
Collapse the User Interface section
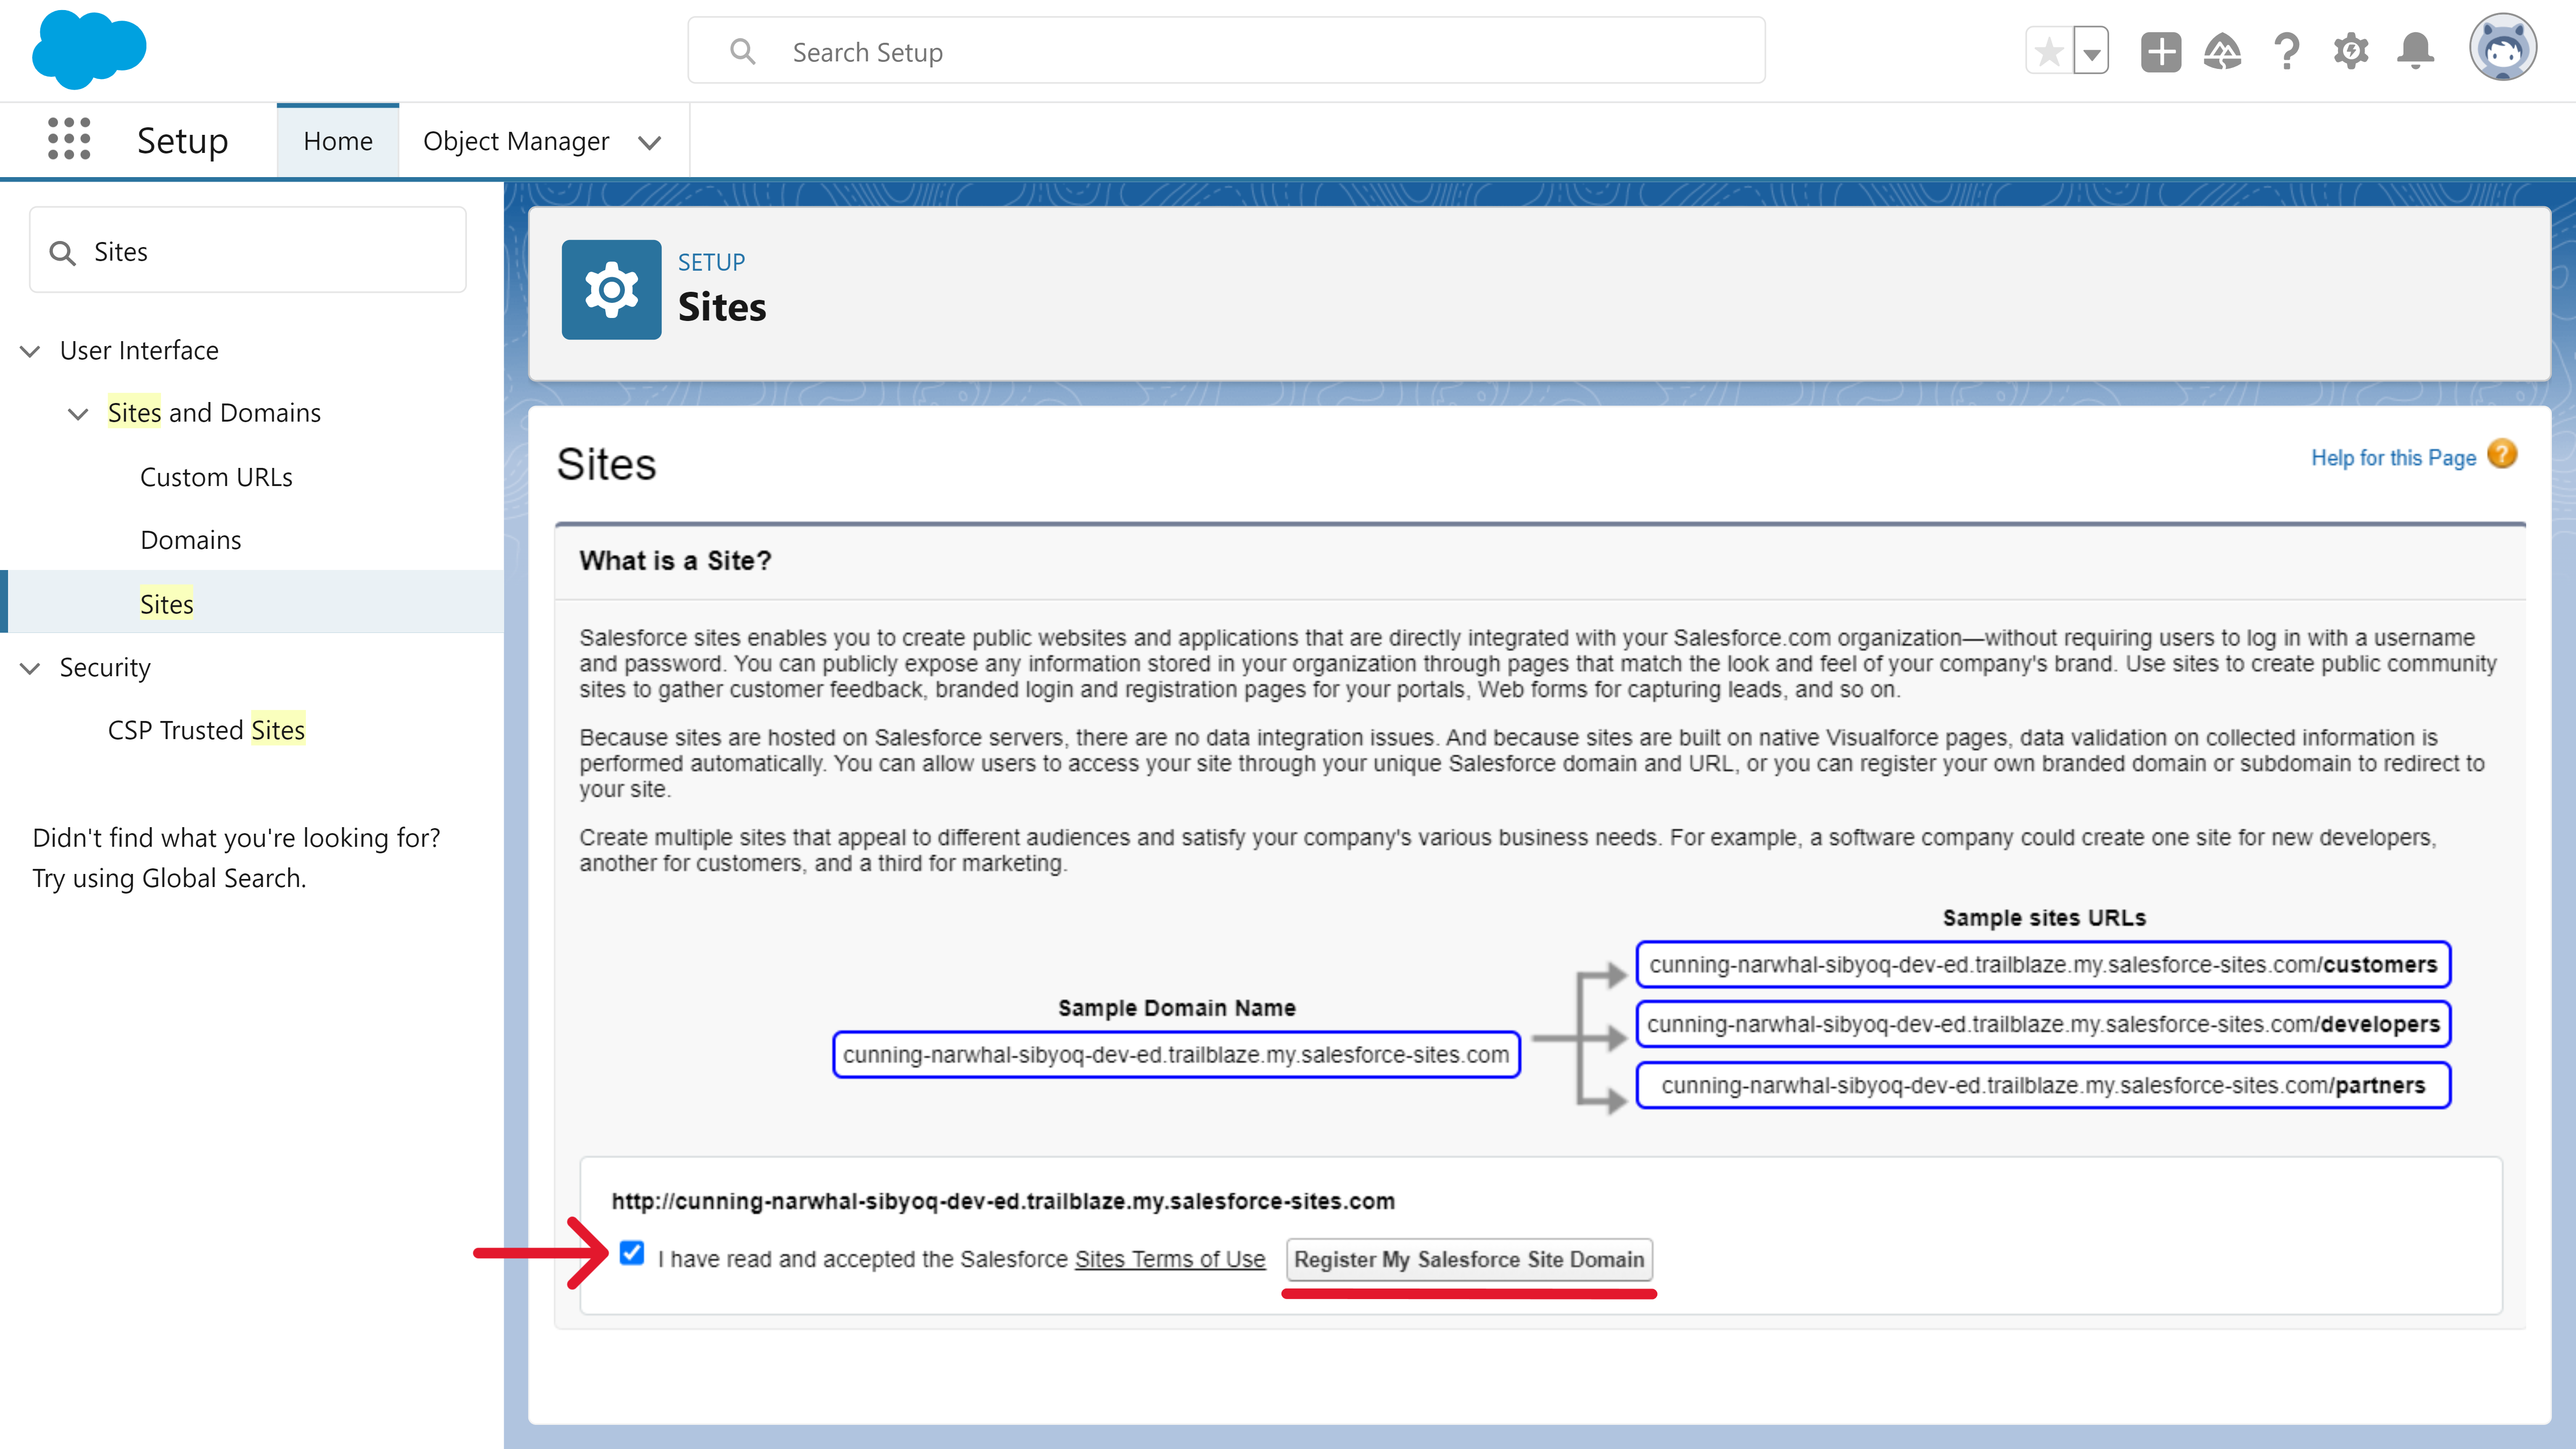[30, 351]
